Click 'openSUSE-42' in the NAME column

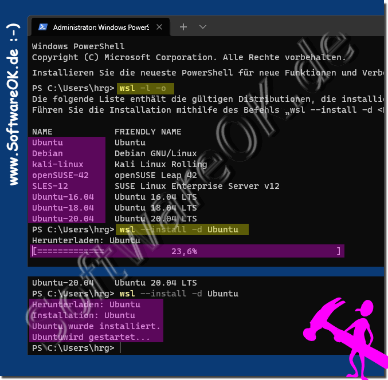pos(60,176)
